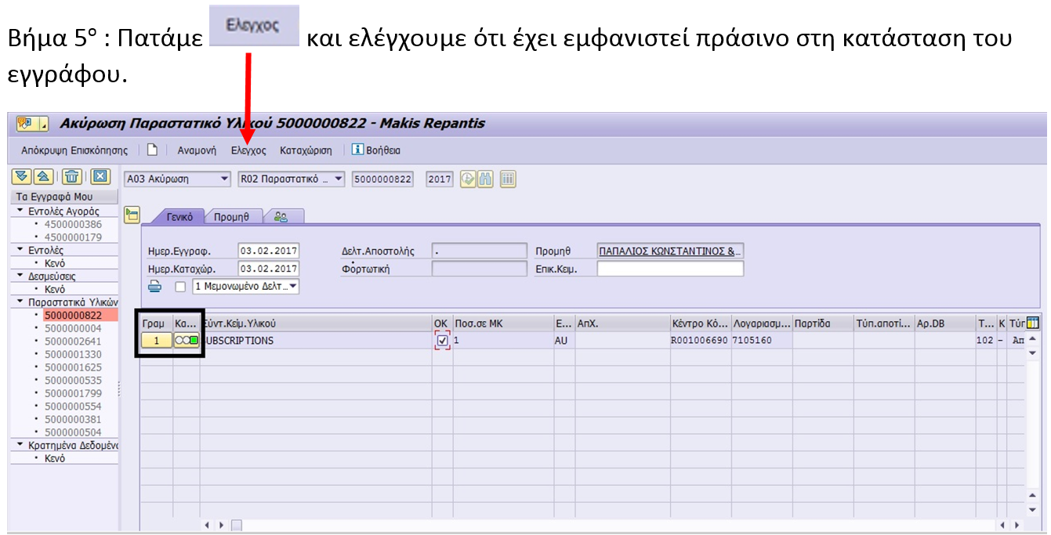
Task: Click the Δελτ.Αποστολής field
Action: [479, 251]
